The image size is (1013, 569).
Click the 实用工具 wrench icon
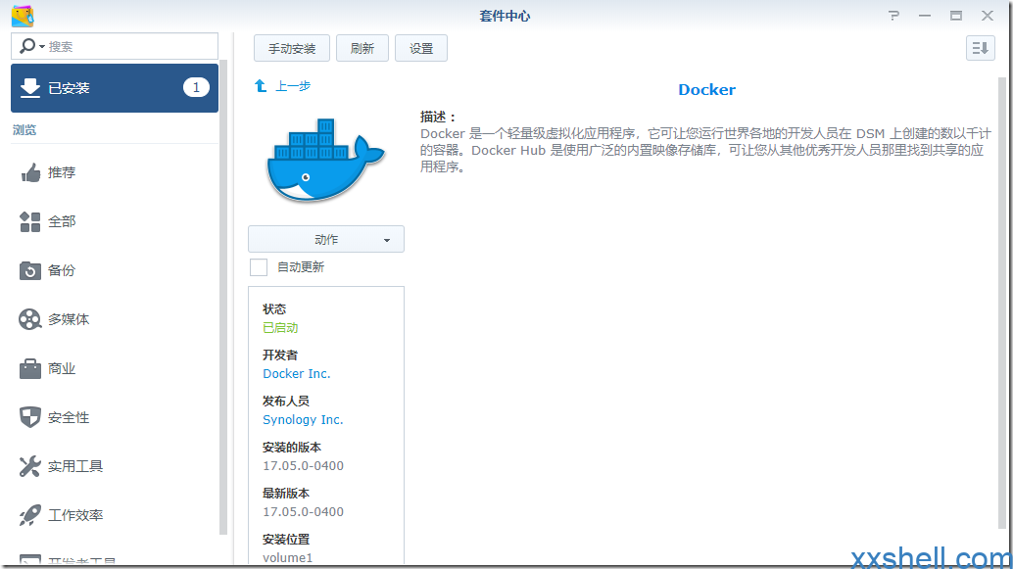[x=29, y=466]
